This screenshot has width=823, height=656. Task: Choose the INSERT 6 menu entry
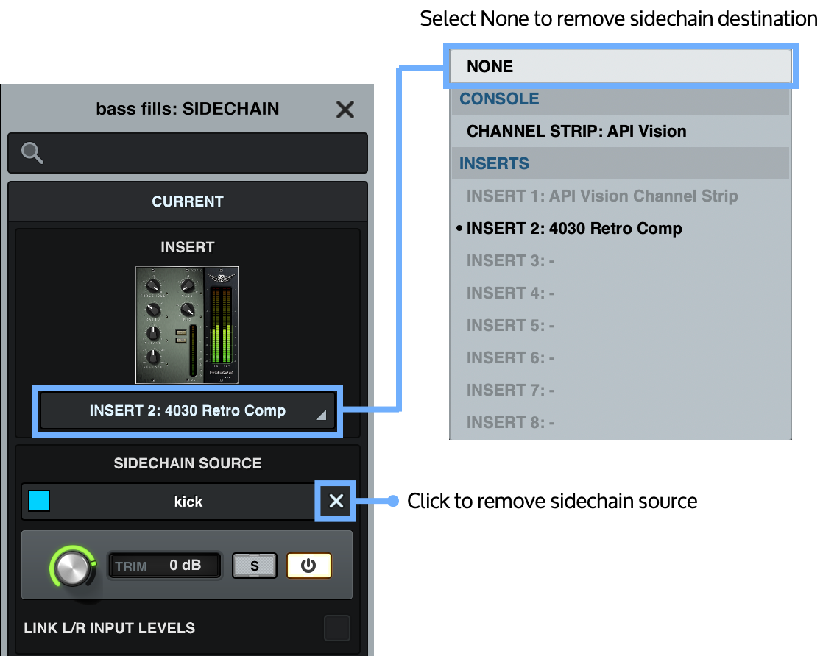pyautogui.click(x=621, y=358)
